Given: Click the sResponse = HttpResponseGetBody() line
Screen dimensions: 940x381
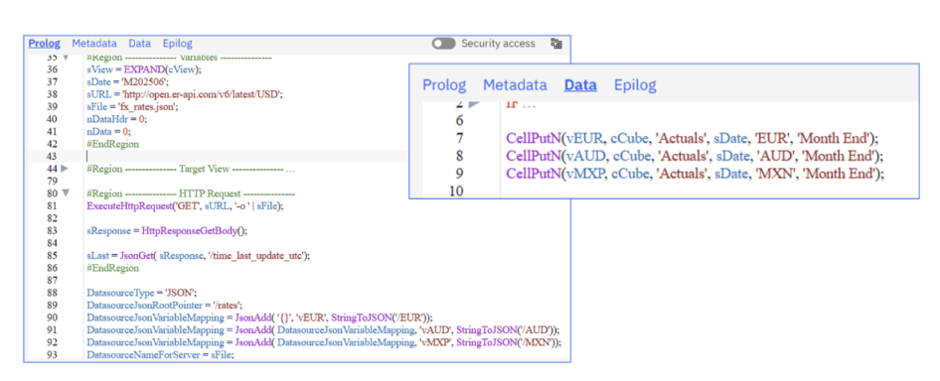Looking at the screenshot, I should [167, 230].
